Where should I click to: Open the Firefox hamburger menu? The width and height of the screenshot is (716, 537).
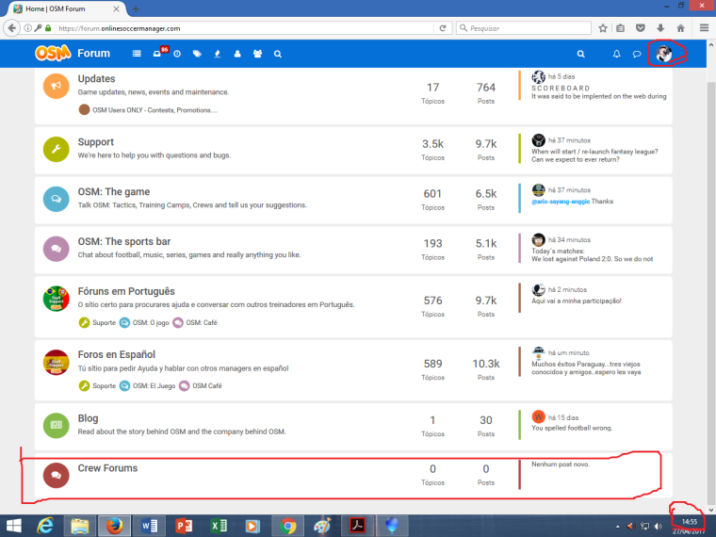click(x=704, y=28)
